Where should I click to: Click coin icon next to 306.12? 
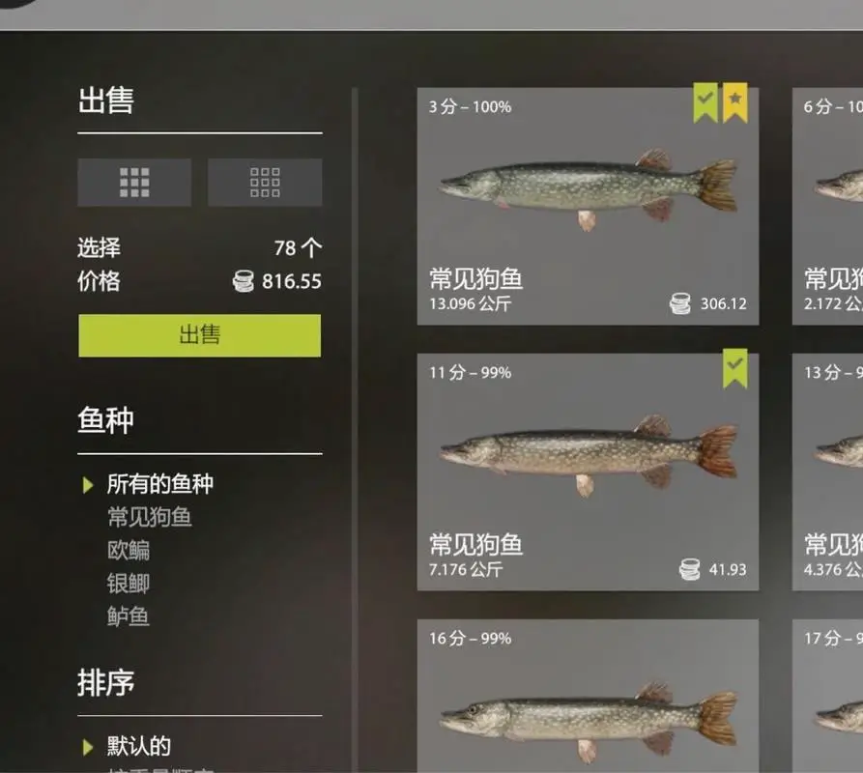680,303
